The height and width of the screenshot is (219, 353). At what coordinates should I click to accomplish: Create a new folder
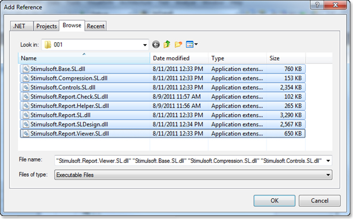pos(178,44)
